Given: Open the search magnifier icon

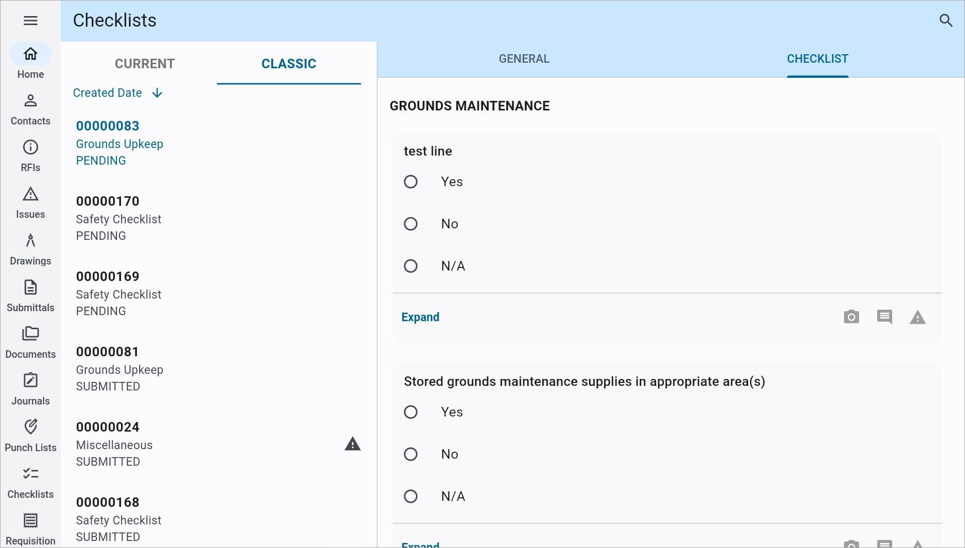Looking at the screenshot, I should 946,21.
